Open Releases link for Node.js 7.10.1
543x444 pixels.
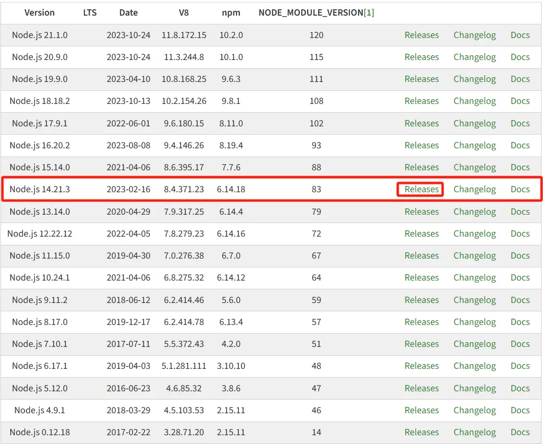(x=422, y=344)
